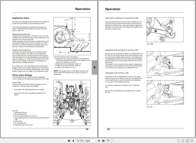Click the 'Implement hitch' heading

[x=21, y=18]
